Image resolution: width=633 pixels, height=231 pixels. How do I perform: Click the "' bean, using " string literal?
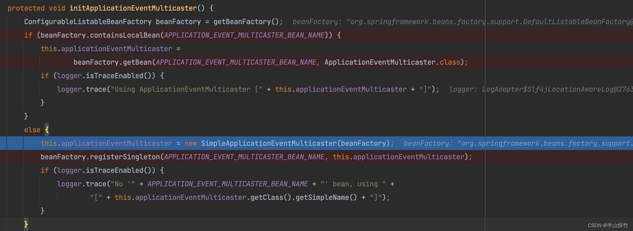pos(353,184)
